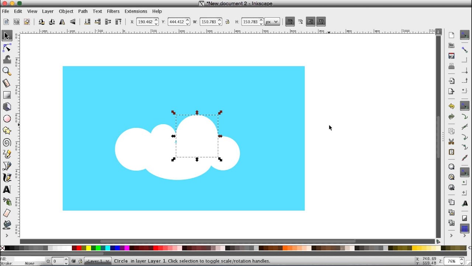The width and height of the screenshot is (472, 266).
Task: Open the Object menu
Action: click(x=66, y=11)
